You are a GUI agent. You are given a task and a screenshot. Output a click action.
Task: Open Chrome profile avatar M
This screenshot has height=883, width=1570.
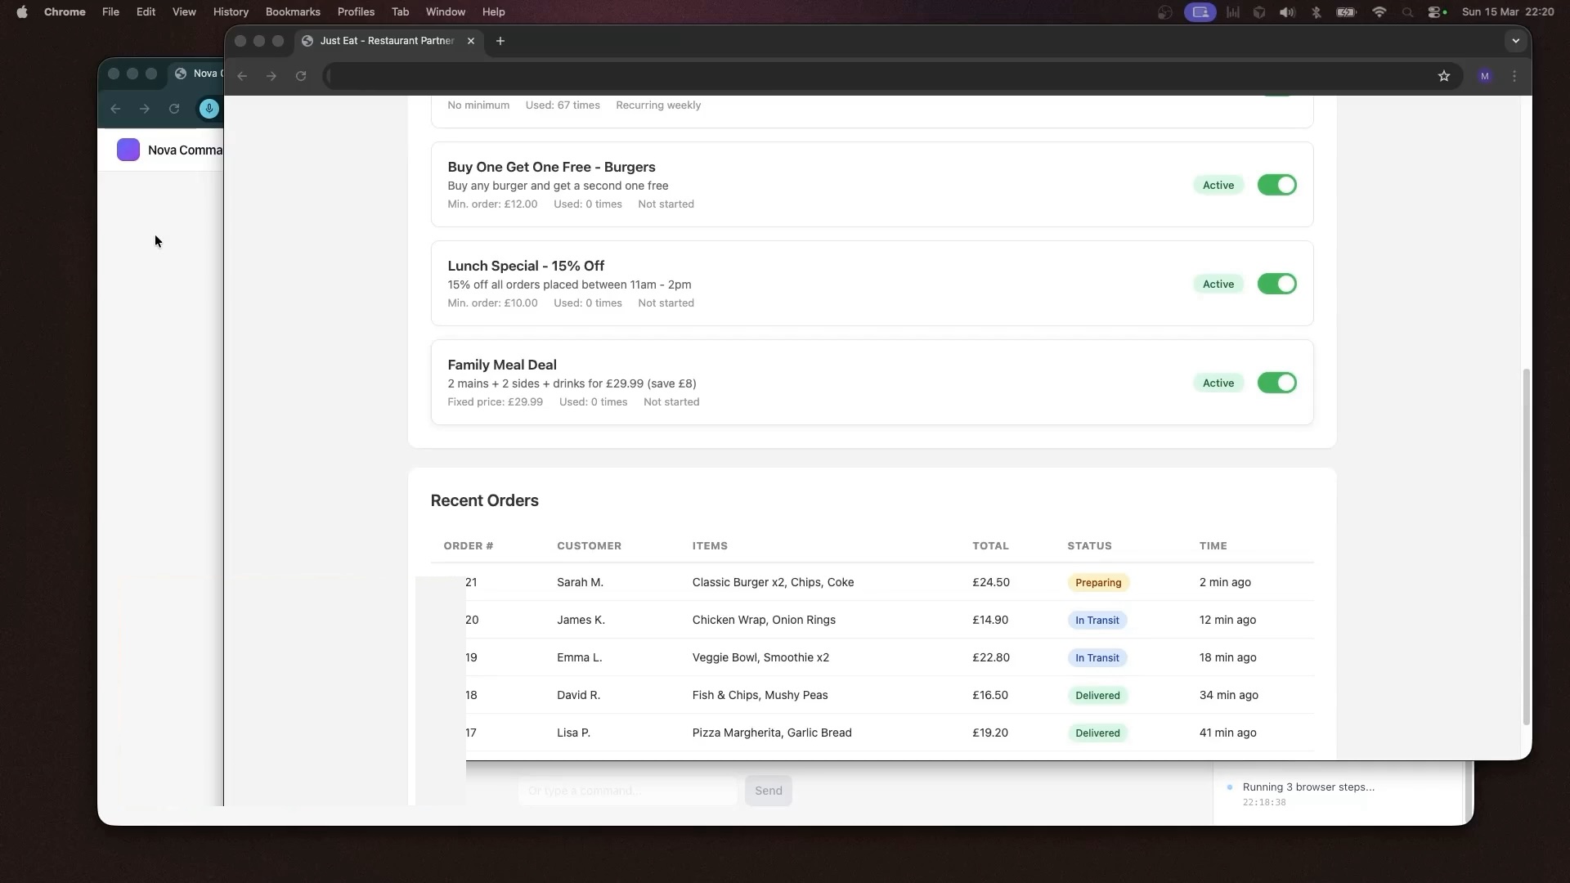(x=1485, y=76)
